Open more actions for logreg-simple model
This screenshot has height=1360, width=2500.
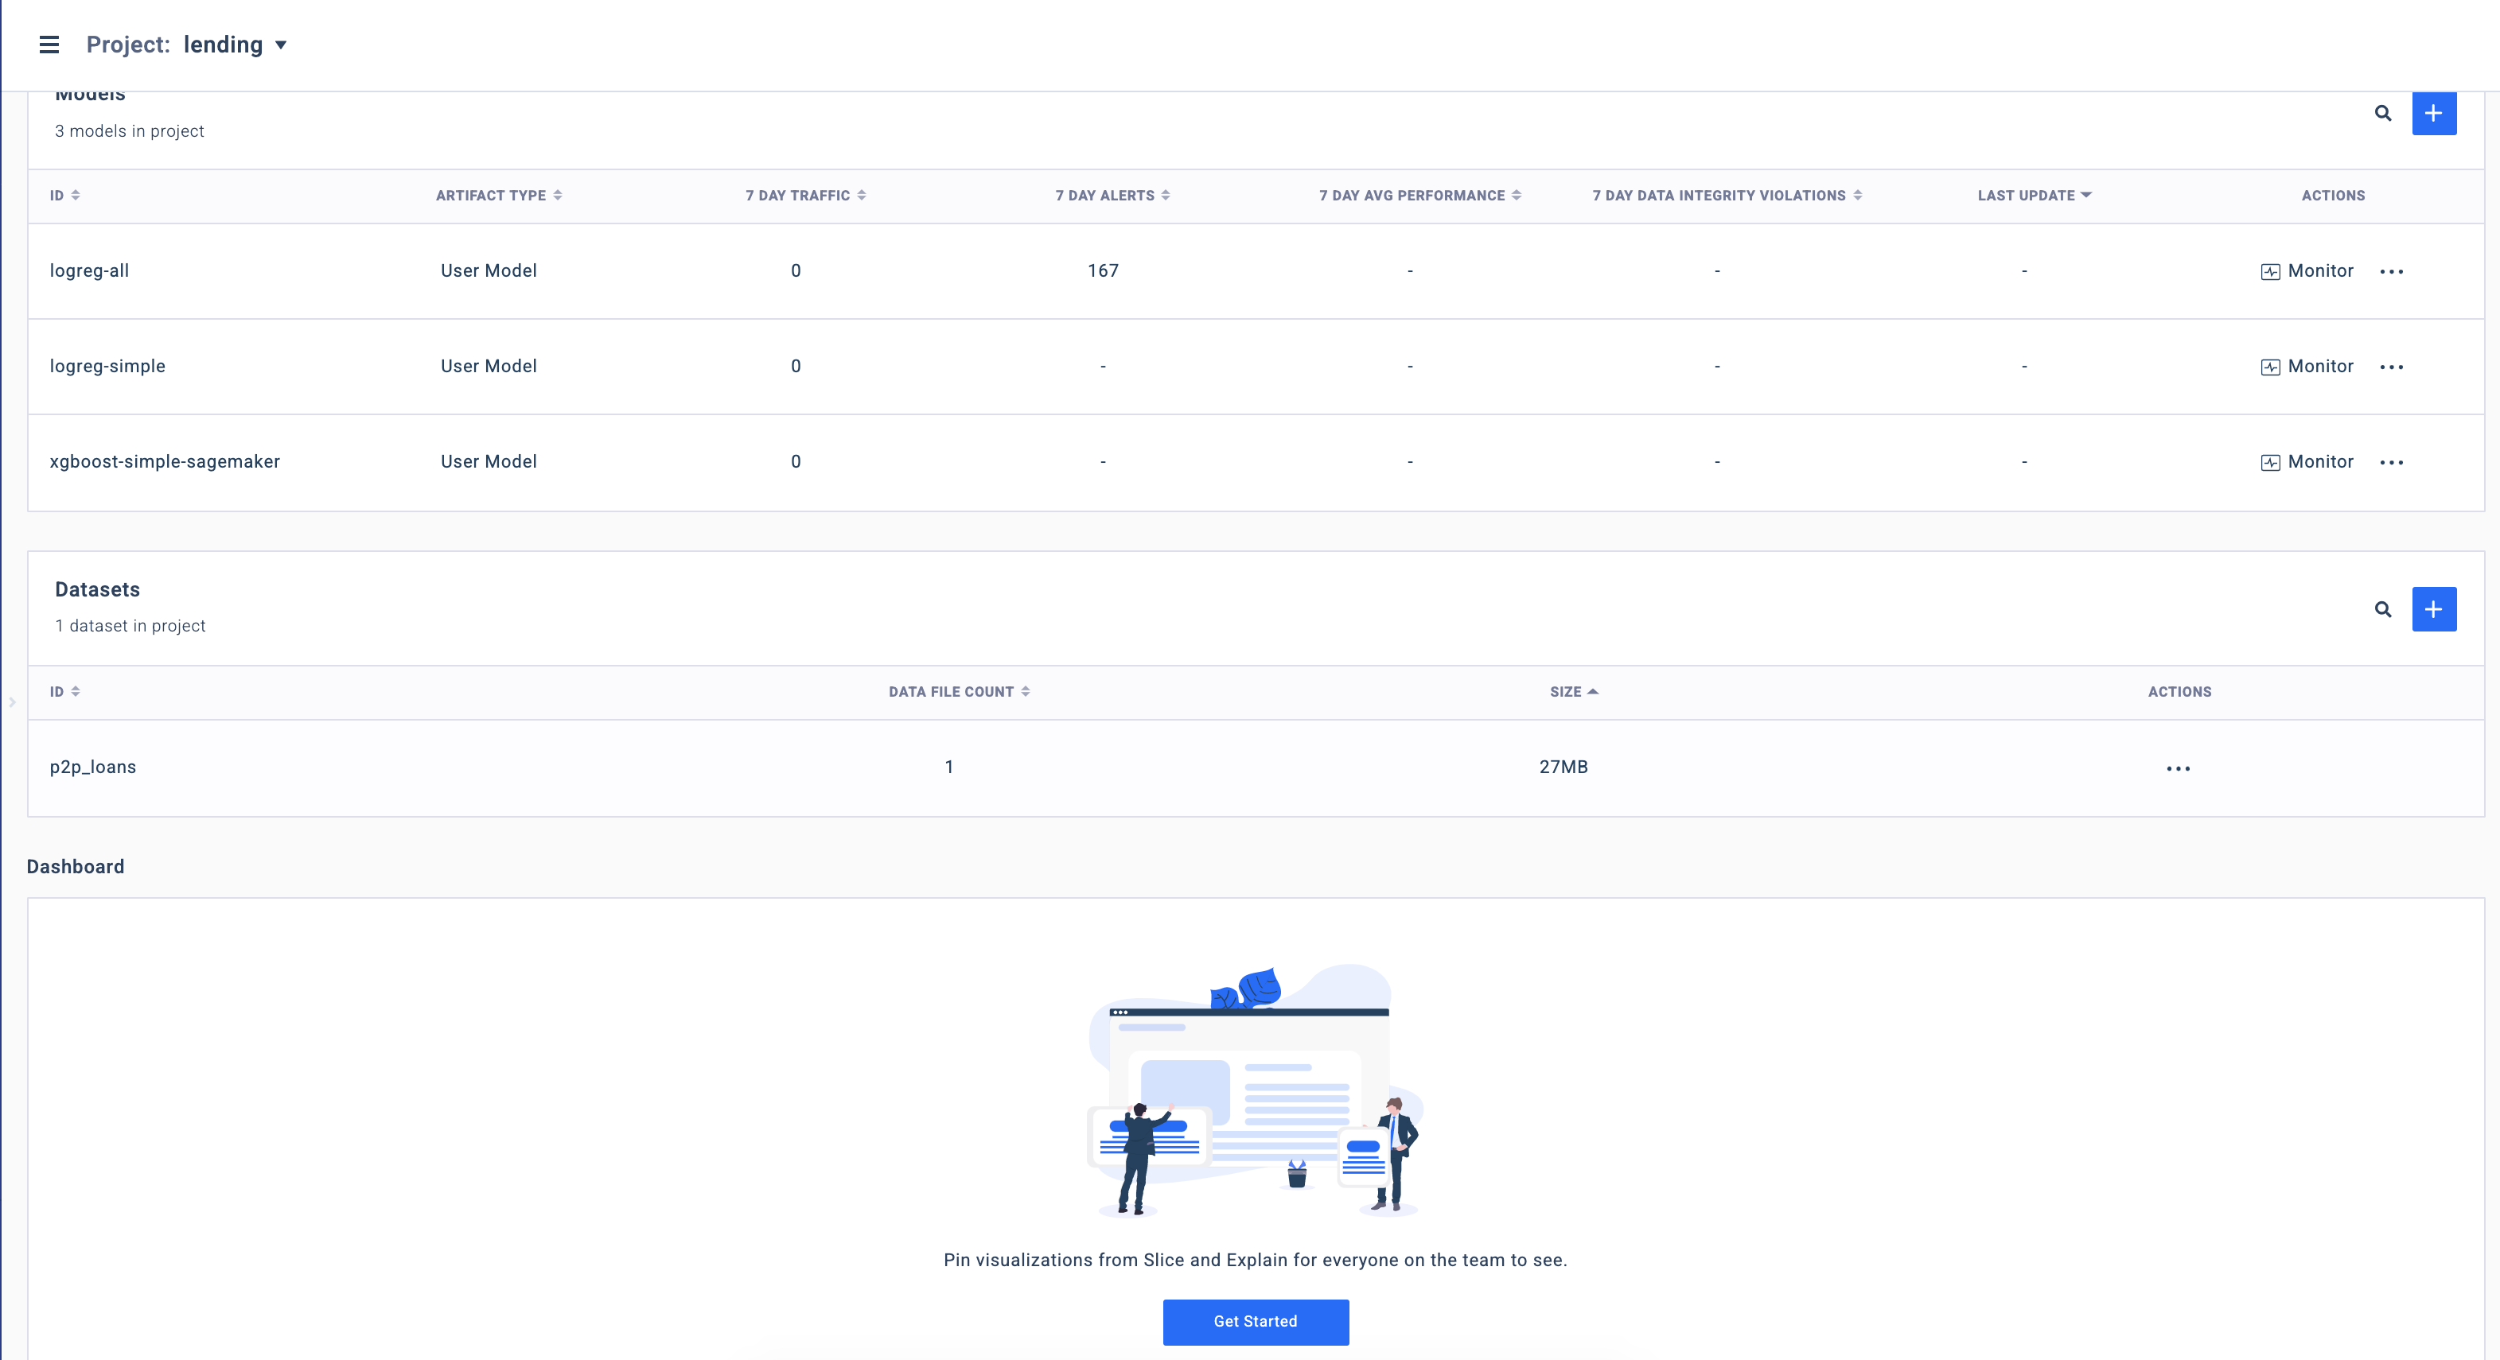(x=2391, y=367)
